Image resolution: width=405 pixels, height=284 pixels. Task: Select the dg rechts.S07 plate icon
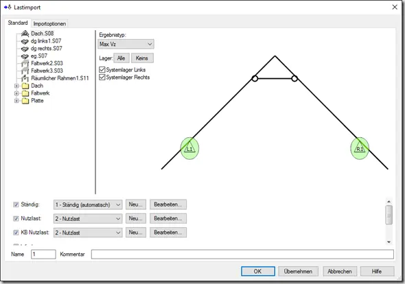25,49
